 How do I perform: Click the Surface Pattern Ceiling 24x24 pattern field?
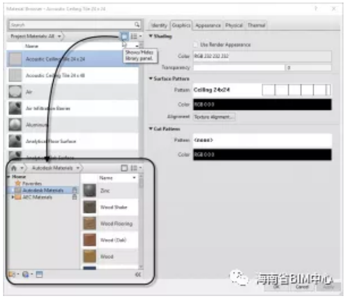[x=262, y=90]
